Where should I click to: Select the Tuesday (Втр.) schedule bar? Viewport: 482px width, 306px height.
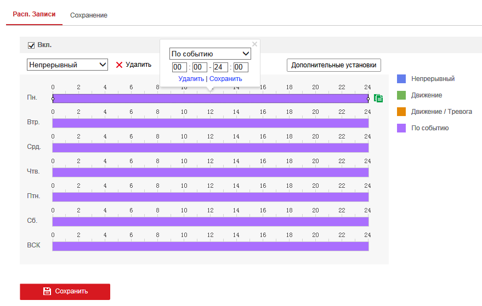(x=210, y=123)
